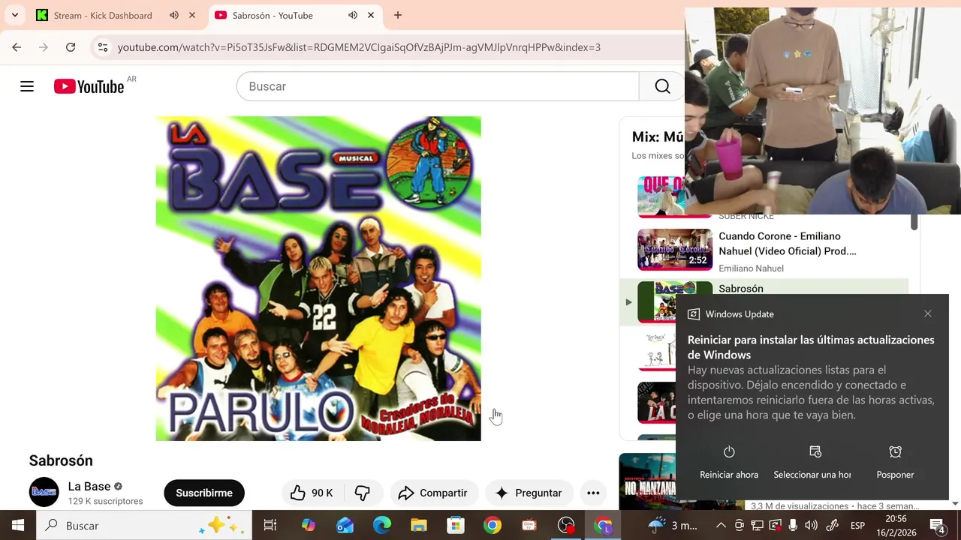Click the taskbar Buscar search box
961x540 pixels.
143,525
